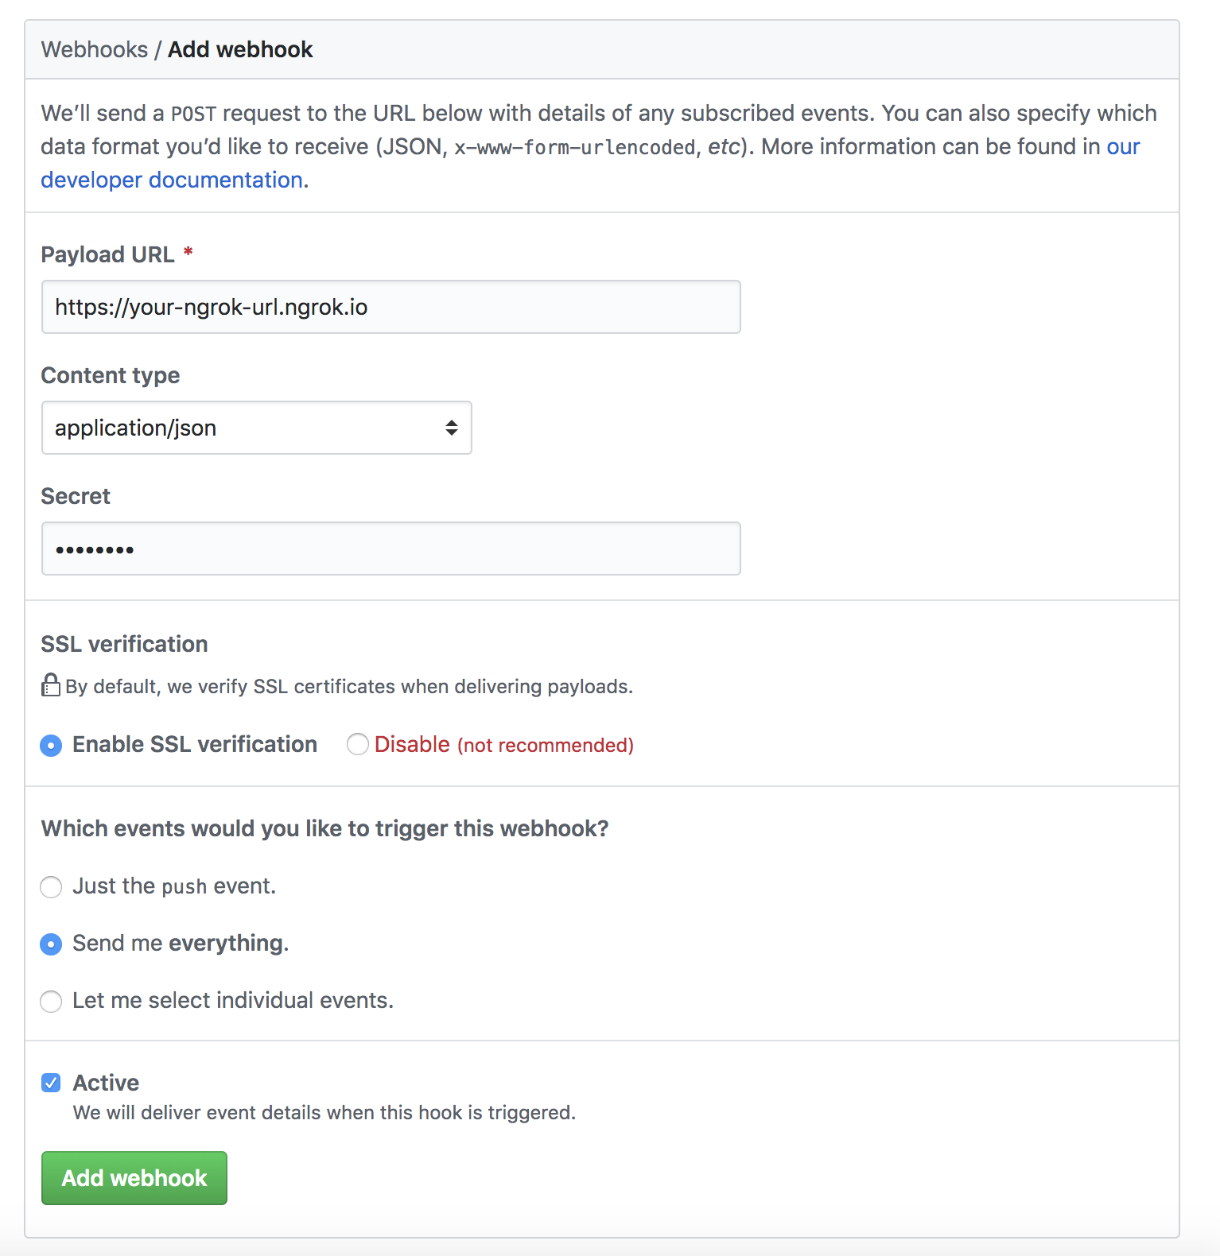Viewport: 1220px width, 1256px height.
Task: Select Disable SSL verification radio option
Action: 358,744
